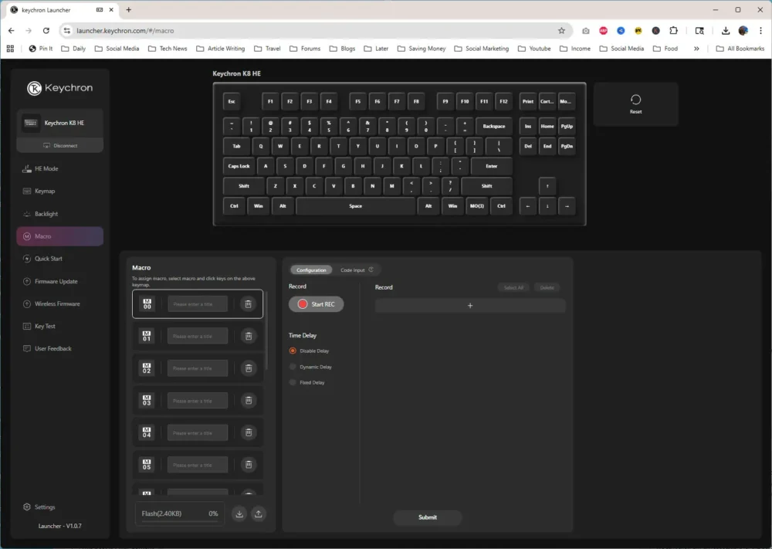Expand hidden bookmarks chevron
Image resolution: width=772 pixels, height=549 pixels.
(x=696, y=49)
